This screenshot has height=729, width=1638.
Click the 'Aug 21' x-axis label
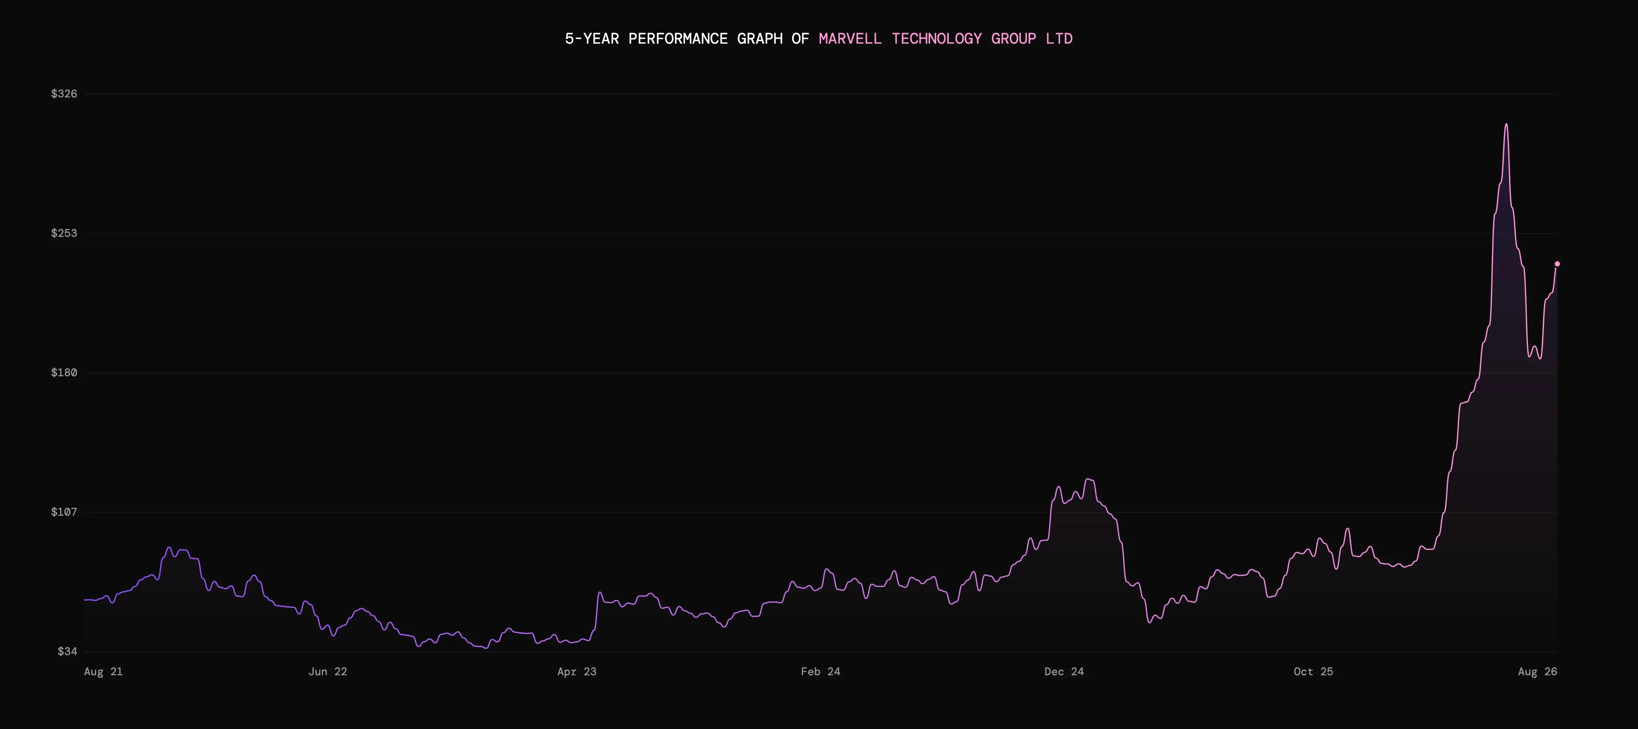(x=104, y=672)
